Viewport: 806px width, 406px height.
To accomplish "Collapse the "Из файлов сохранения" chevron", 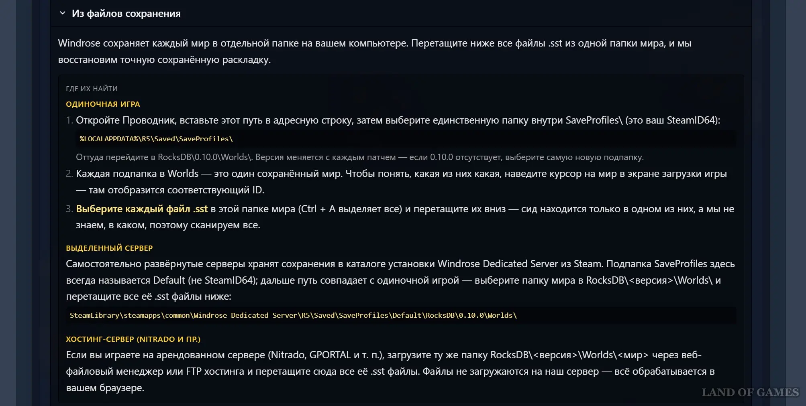I will [x=63, y=13].
